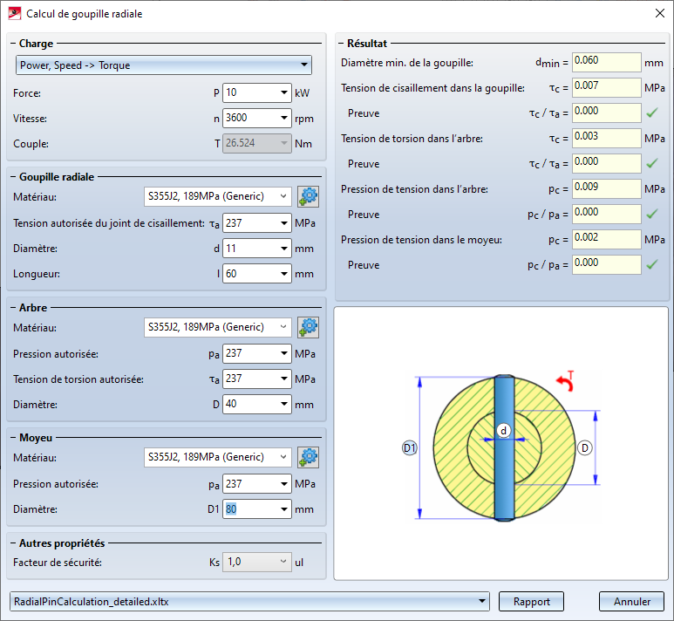Click the D shaft diameter label in diagram
The height and width of the screenshot is (621, 674).
click(585, 447)
